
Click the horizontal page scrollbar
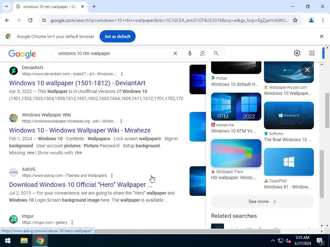[187, 231]
